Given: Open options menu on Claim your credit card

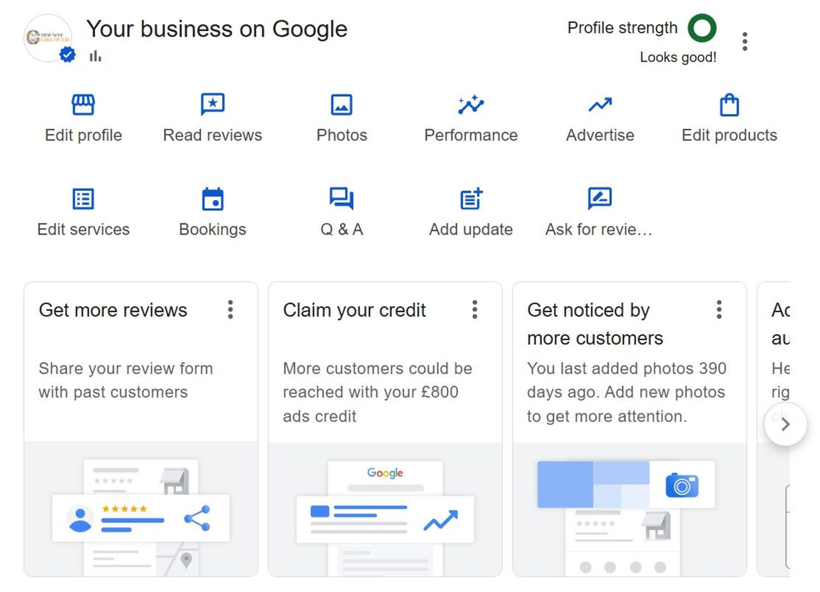Looking at the screenshot, I should [475, 310].
